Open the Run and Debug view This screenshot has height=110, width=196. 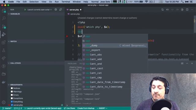(x=4, y=34)
